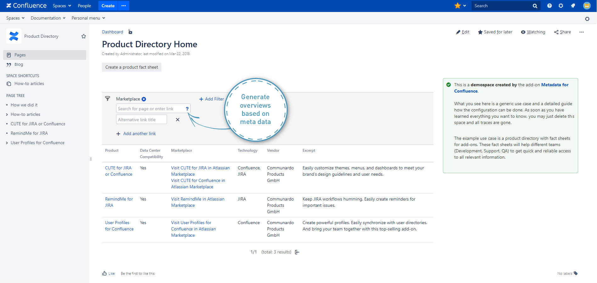
Task: Click the export results icon
Action: pyautogui.click(x=297, y=252)
